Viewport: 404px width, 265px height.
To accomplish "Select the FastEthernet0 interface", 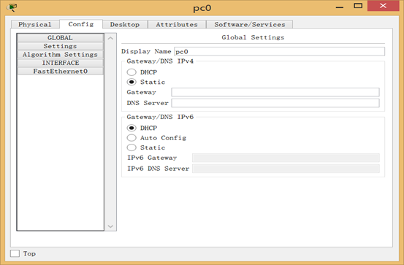I will pos(61,72).
